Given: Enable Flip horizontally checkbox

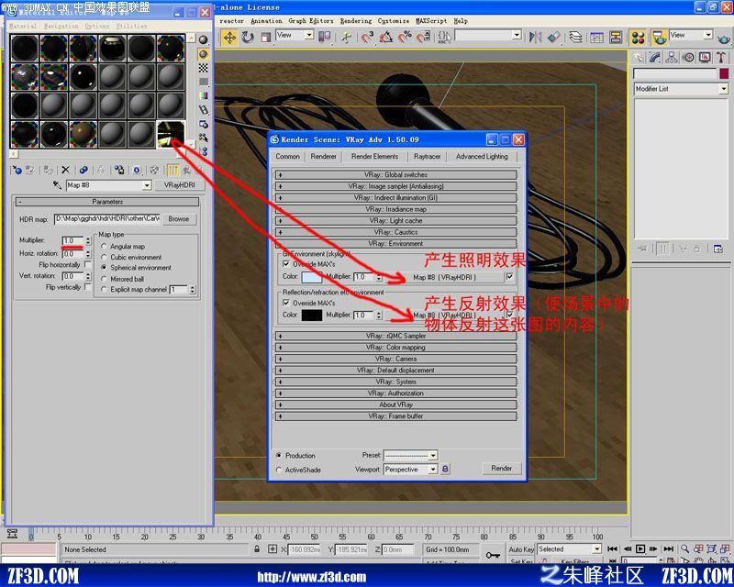Looking at the screenshot, I should click(x=87, y=264).
